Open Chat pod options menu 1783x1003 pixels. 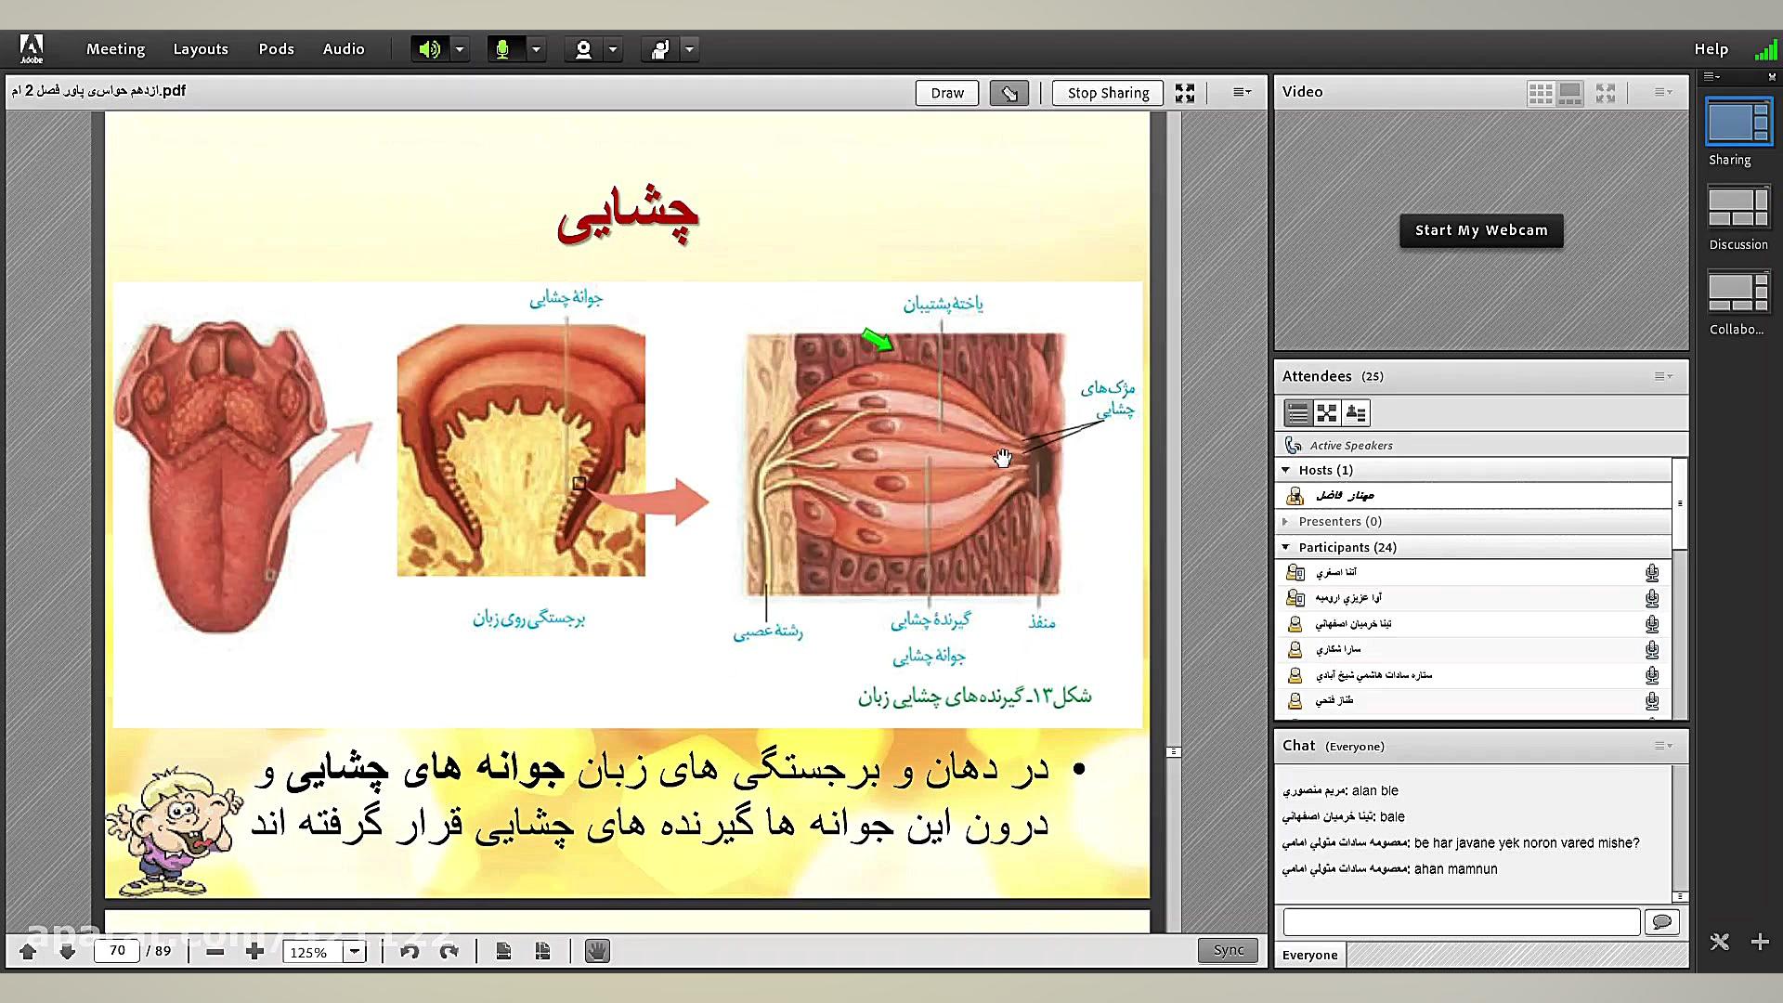[1663, 746]
